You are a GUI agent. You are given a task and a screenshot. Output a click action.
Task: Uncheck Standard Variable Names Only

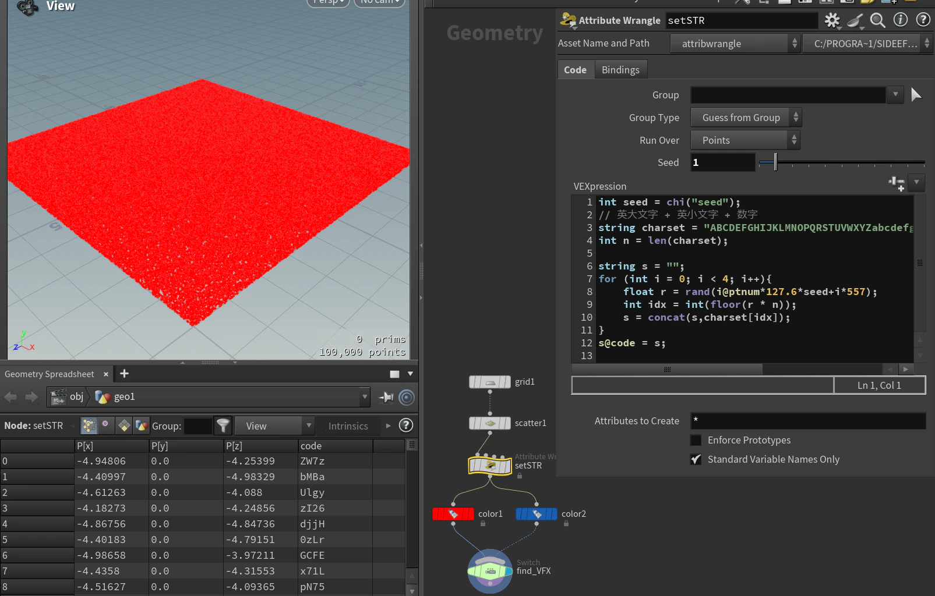pos(696,459)
